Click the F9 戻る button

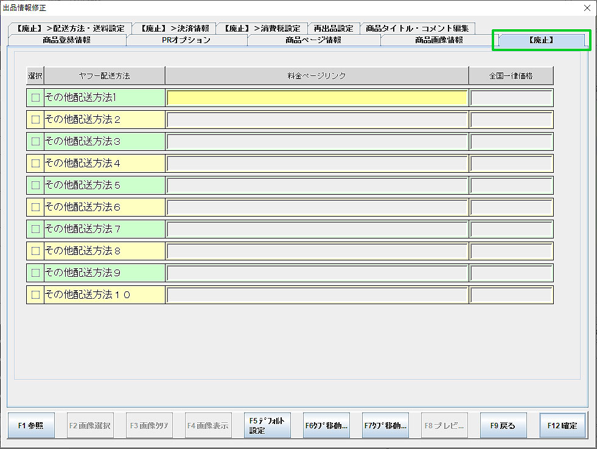503,425
